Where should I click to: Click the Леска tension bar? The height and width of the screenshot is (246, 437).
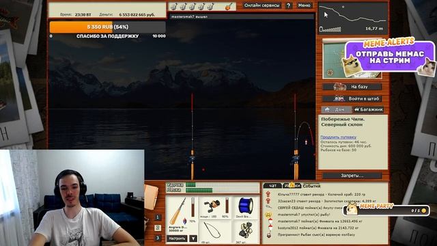[x=223, y=190]
